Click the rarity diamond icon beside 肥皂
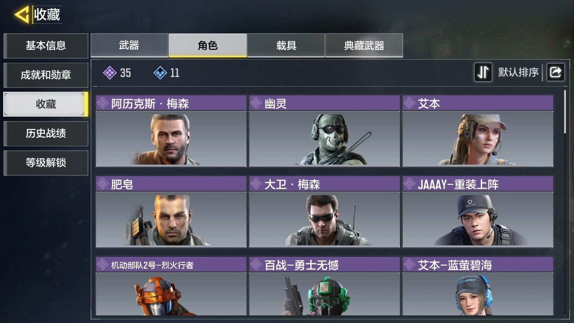The image size is (574, 323). pos(103,184)
